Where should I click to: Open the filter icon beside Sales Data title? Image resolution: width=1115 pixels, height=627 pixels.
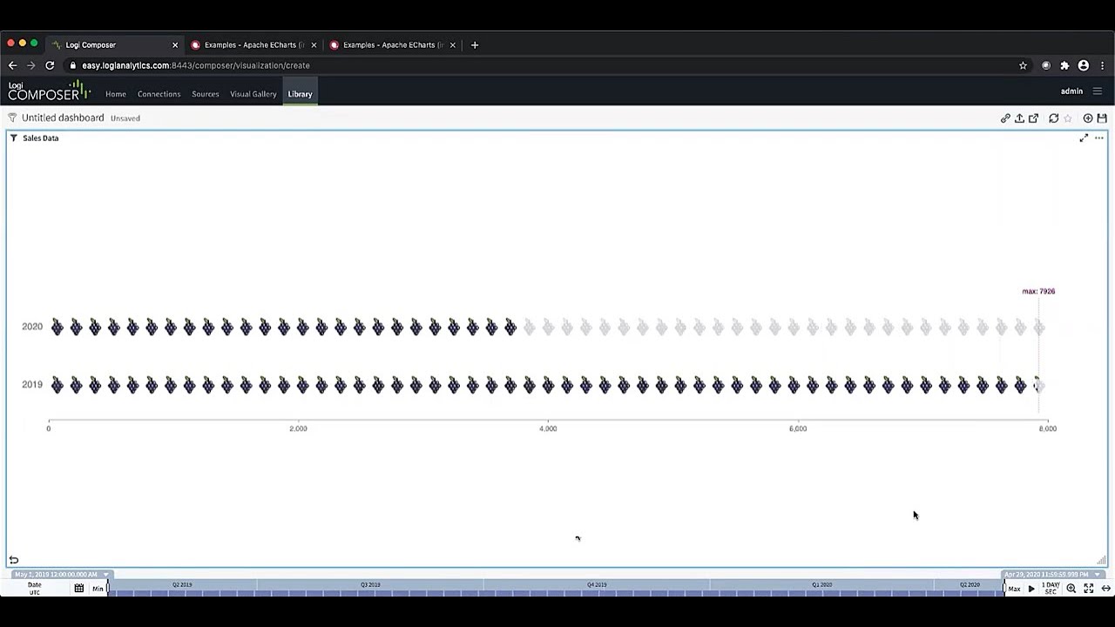click(14, 138)
